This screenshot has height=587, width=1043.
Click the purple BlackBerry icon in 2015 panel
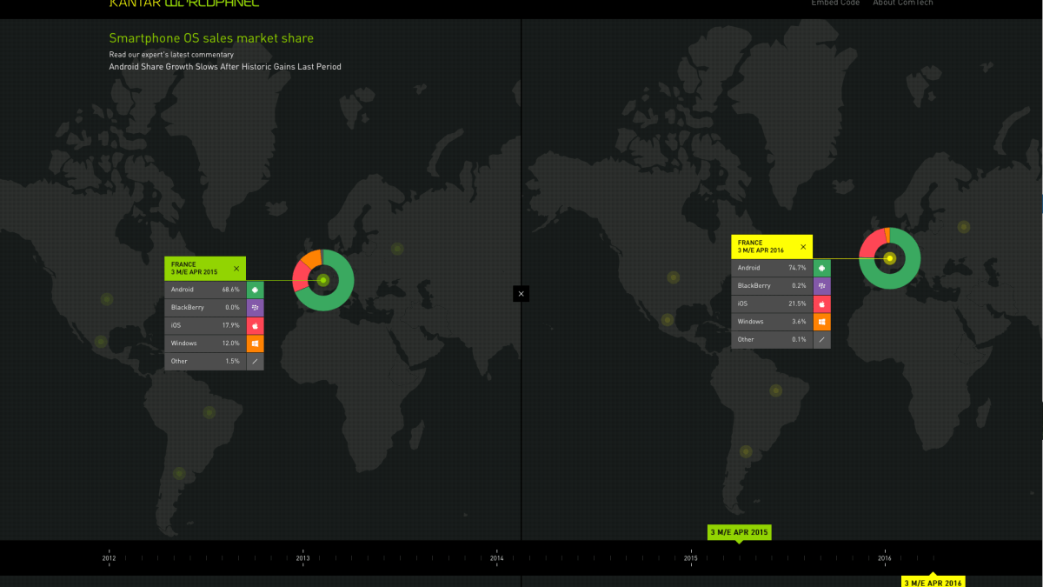pyautogui.click(x=255, y=308)
